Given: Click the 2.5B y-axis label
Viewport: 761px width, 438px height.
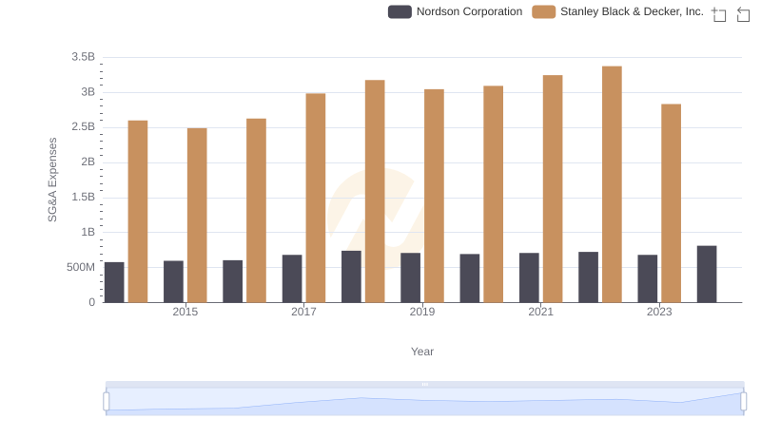Looking at the screenshot, I should pyautogui.click(x=83, y=127).
